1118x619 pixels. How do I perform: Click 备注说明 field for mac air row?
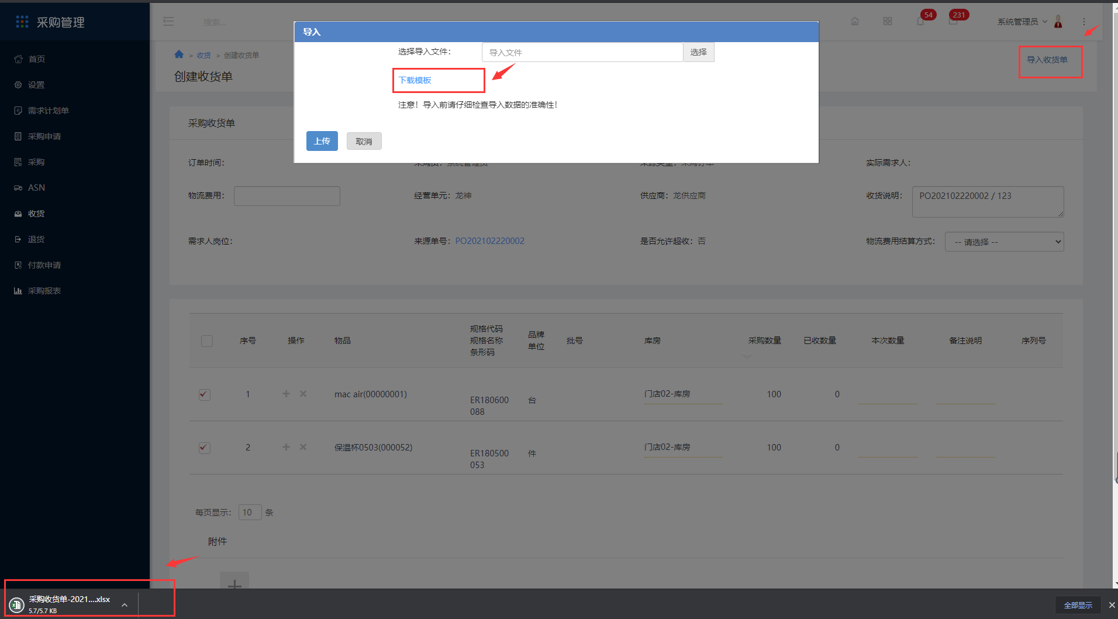pyautogui.click(x=965, y=394)
